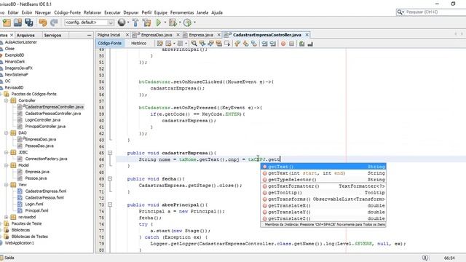This screenshot has height=262, width=466.
Task: Open the Debug Project dropdown arrow
Action: coord(180,23)
